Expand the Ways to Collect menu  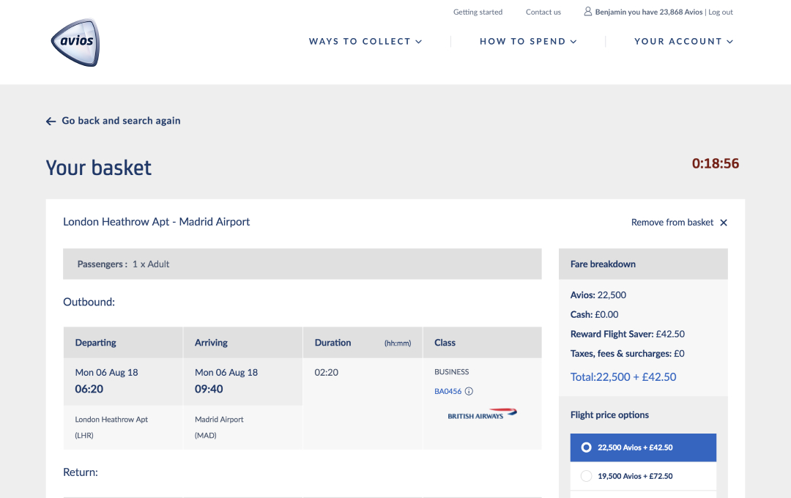pos(365,42)
